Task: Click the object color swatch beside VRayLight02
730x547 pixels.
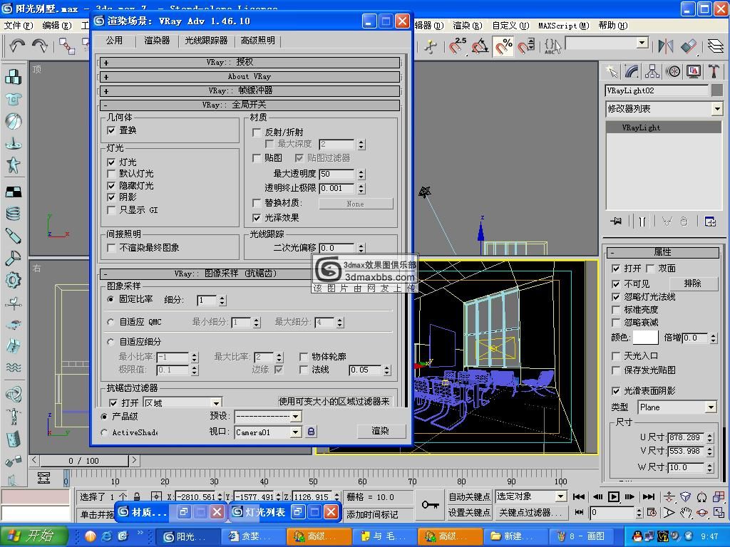Action: 717,90
